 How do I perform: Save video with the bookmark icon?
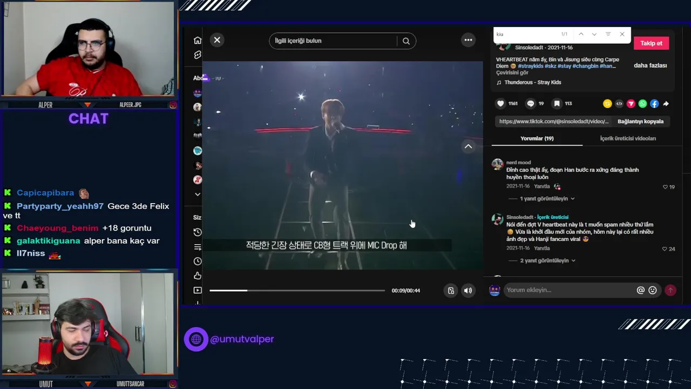pos(557,104)
